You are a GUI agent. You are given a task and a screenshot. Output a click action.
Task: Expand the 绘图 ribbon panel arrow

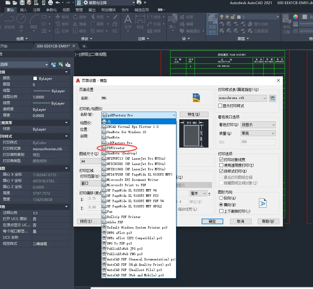[x=27, y=38]
